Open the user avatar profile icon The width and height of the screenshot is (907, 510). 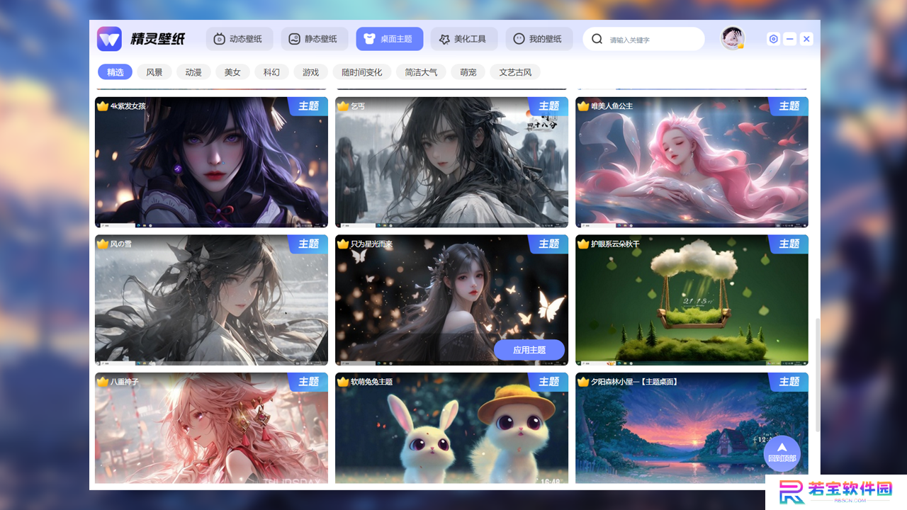tap(733, 38)
